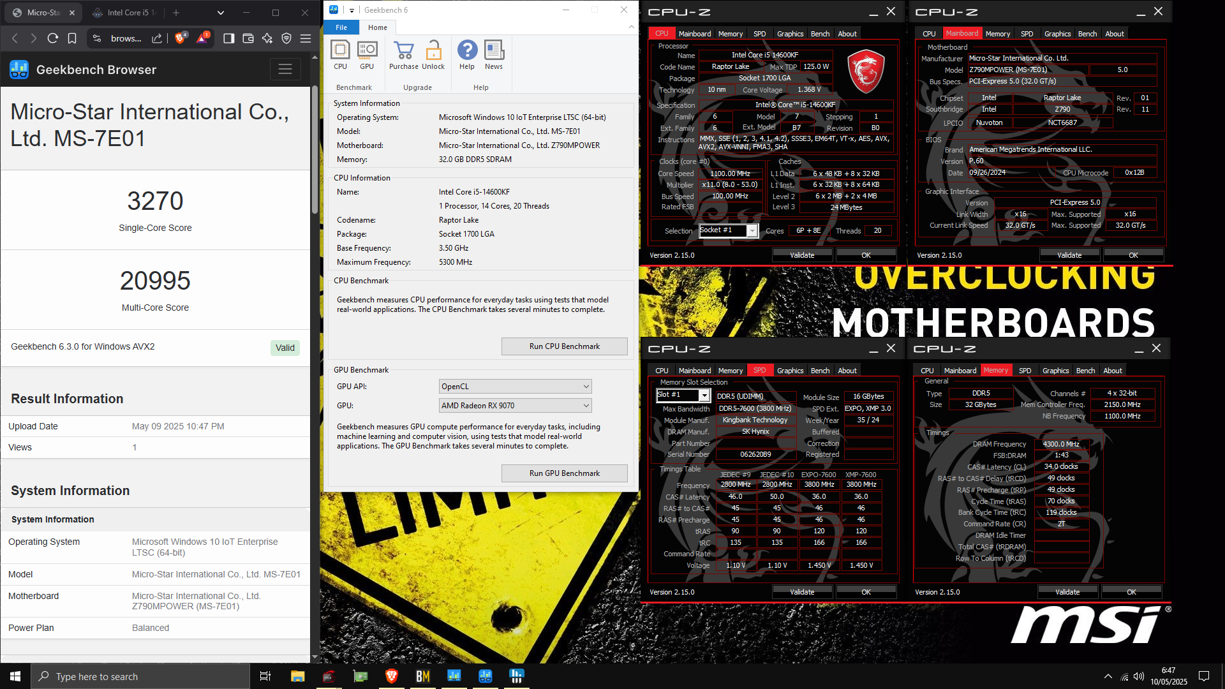Image resolution: width=1225 pixels, height=689 pixels.
Task: Click the Geekbench Browser logo link
Action: click(83, 70)
